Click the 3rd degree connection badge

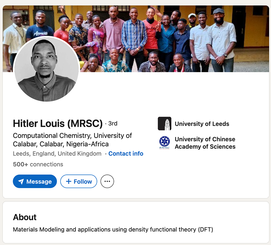[x=112, y=124]
